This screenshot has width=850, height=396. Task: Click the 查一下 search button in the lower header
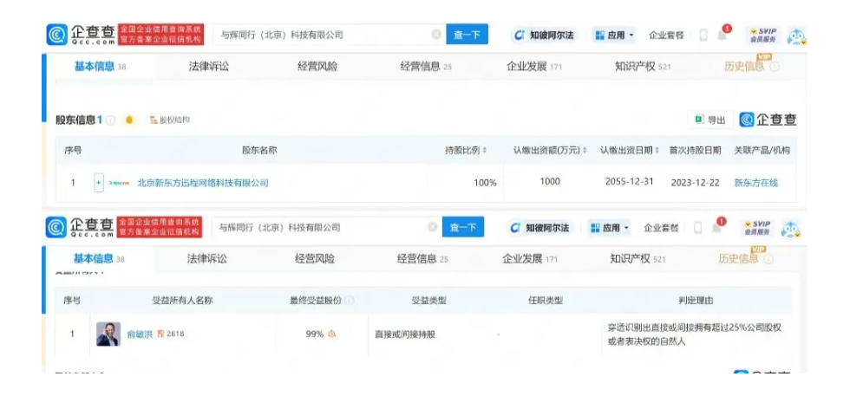pos(463,228)
